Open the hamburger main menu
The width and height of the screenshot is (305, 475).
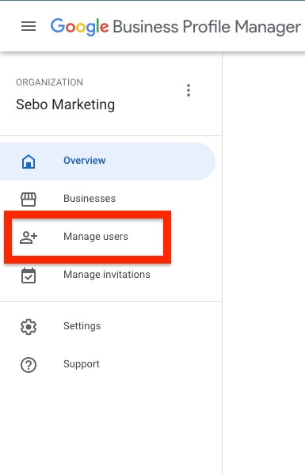pyautogui.click(x=29, y=27)
